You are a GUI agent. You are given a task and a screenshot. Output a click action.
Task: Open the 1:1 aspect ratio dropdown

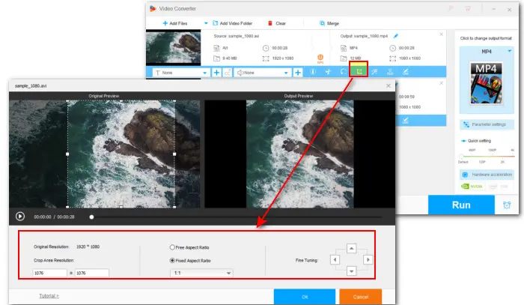202,274
